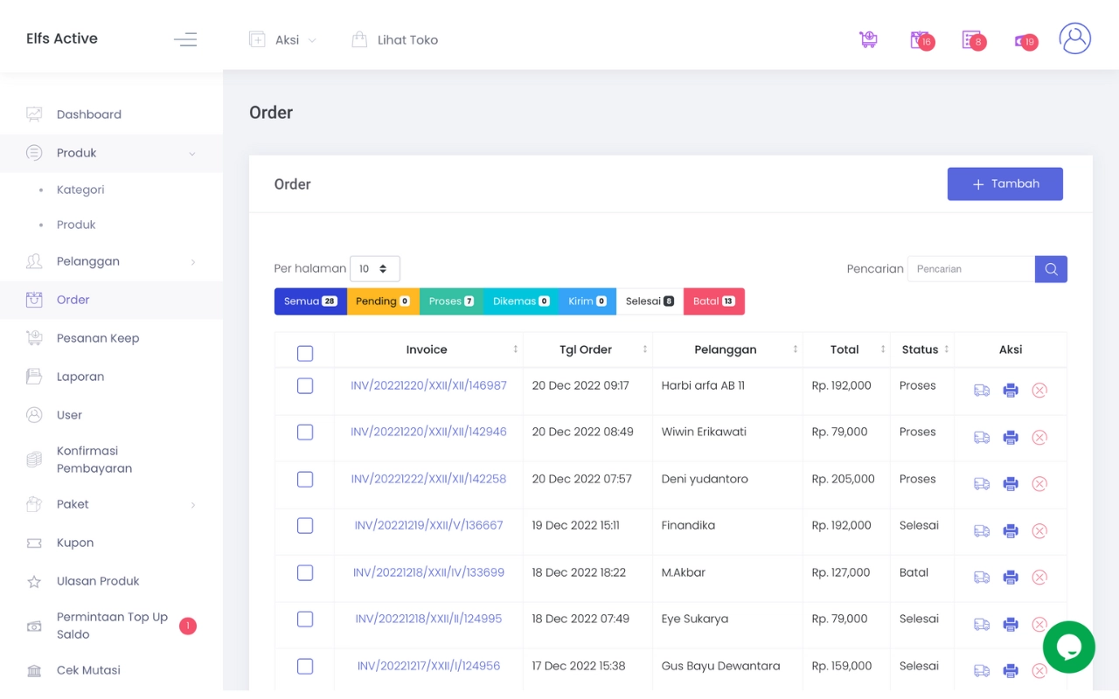This screenshot has width=1119, height=699.
Task: Click the Pencarian search input field
Action: [971, 269]
